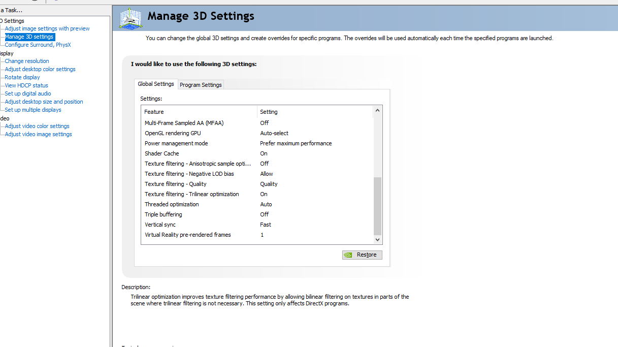Select Texture filtering - Quality feature row
618x347 pixels.
pos(257,184)
